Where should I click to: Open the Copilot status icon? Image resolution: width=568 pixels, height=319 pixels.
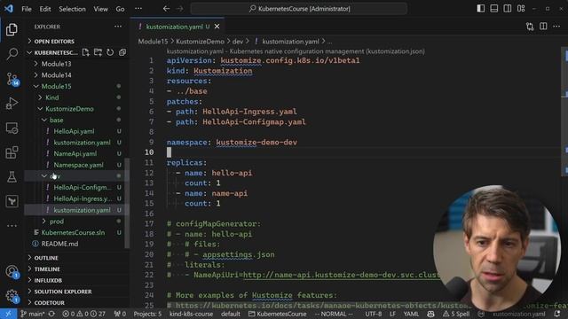430,314
